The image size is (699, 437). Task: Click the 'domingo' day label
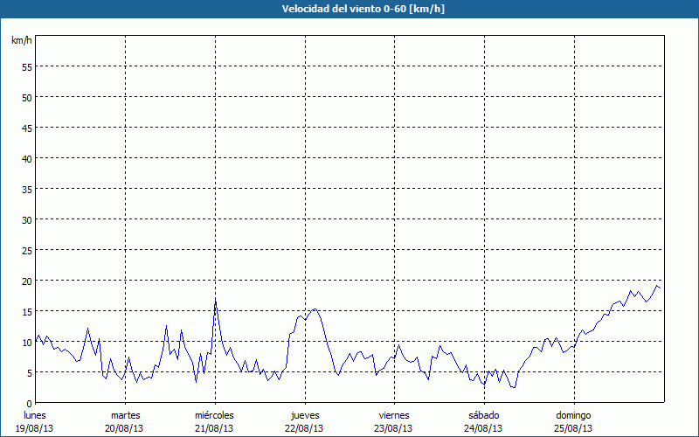pos(573,415)
